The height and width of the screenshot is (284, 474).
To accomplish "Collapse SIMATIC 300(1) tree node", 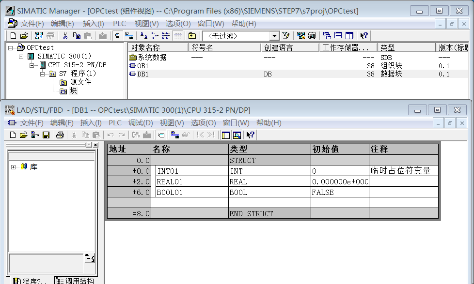I will pos(21,56).
